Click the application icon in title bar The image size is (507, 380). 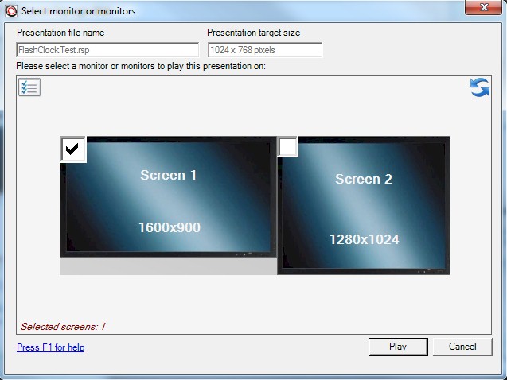11,11
